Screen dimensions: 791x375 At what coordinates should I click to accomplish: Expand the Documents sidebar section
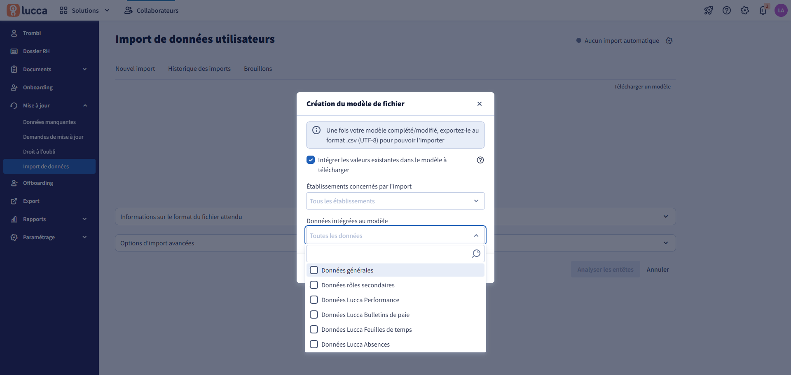click(85, 69)
